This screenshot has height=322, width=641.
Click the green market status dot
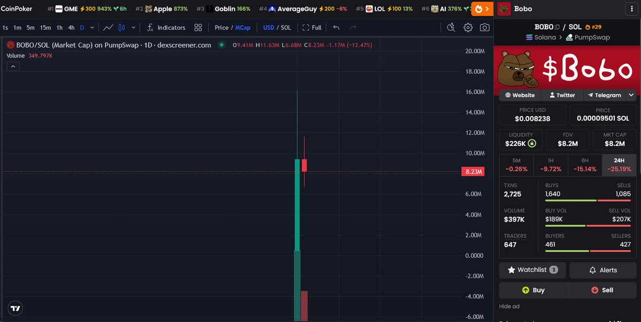coord(221,45)
